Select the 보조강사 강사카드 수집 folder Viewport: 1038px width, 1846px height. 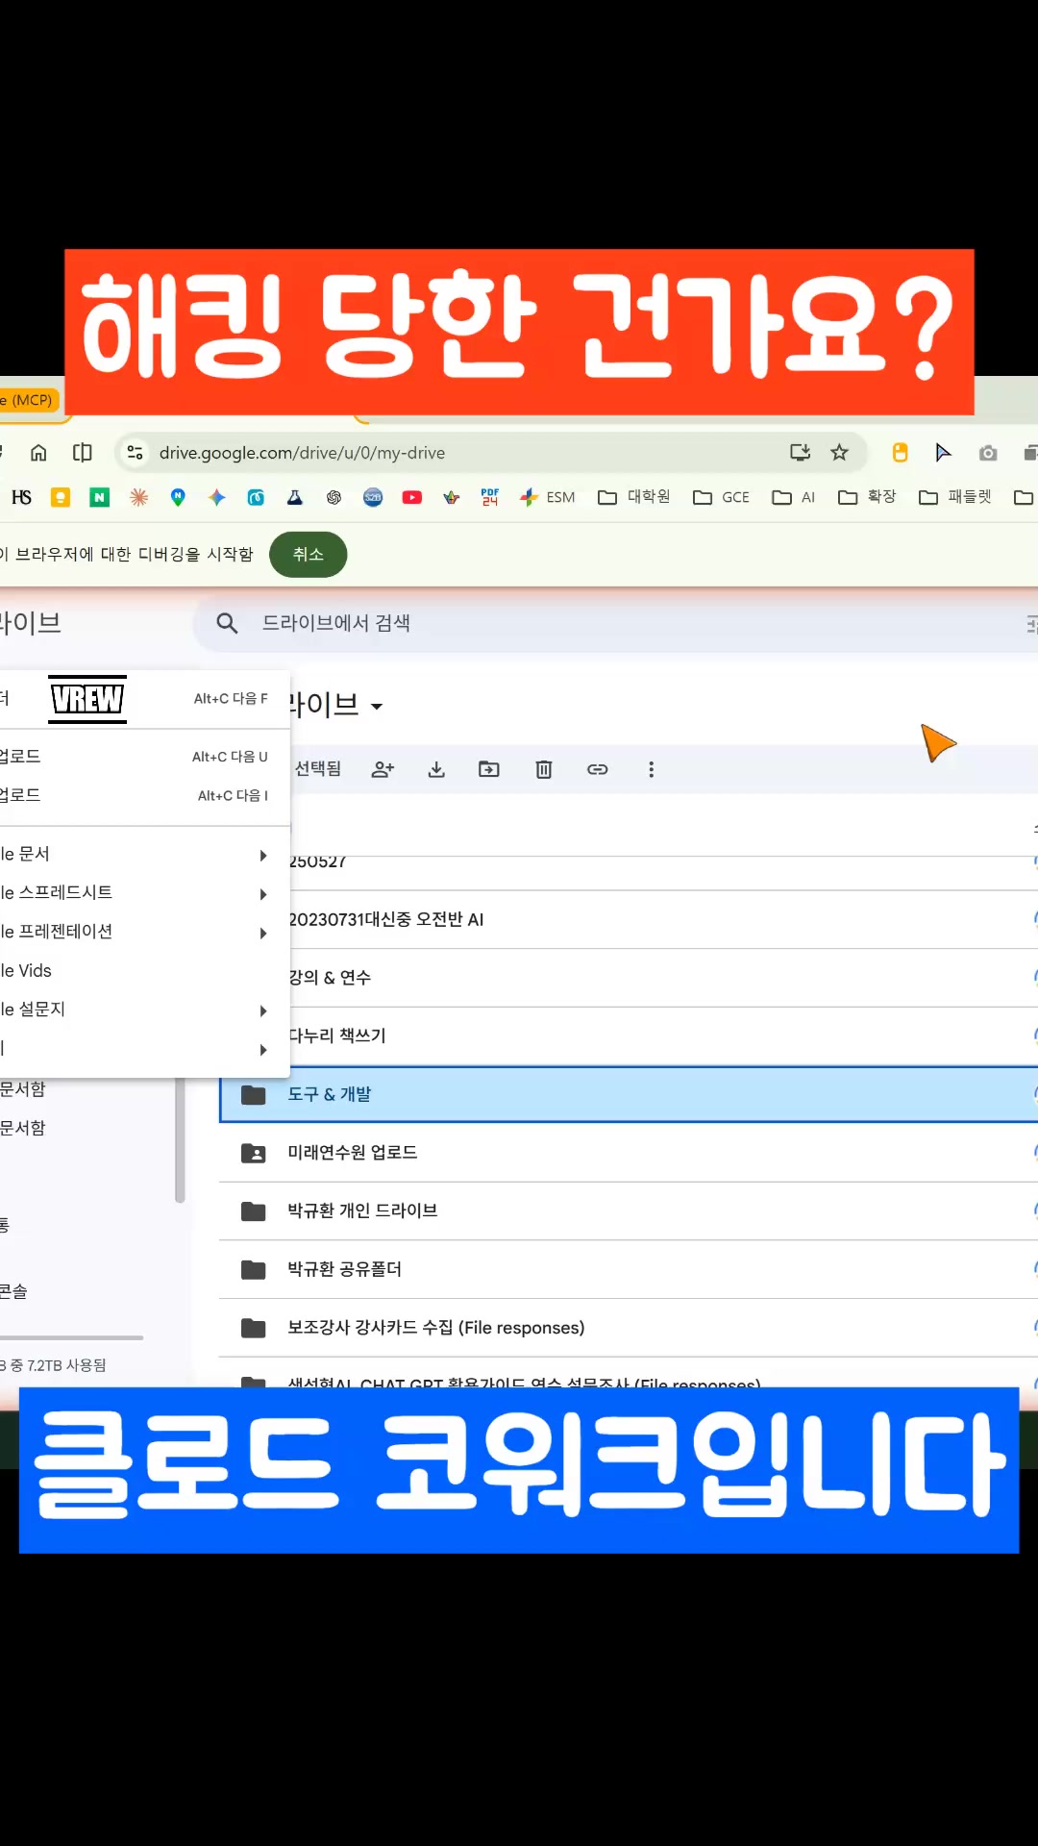629,1329
